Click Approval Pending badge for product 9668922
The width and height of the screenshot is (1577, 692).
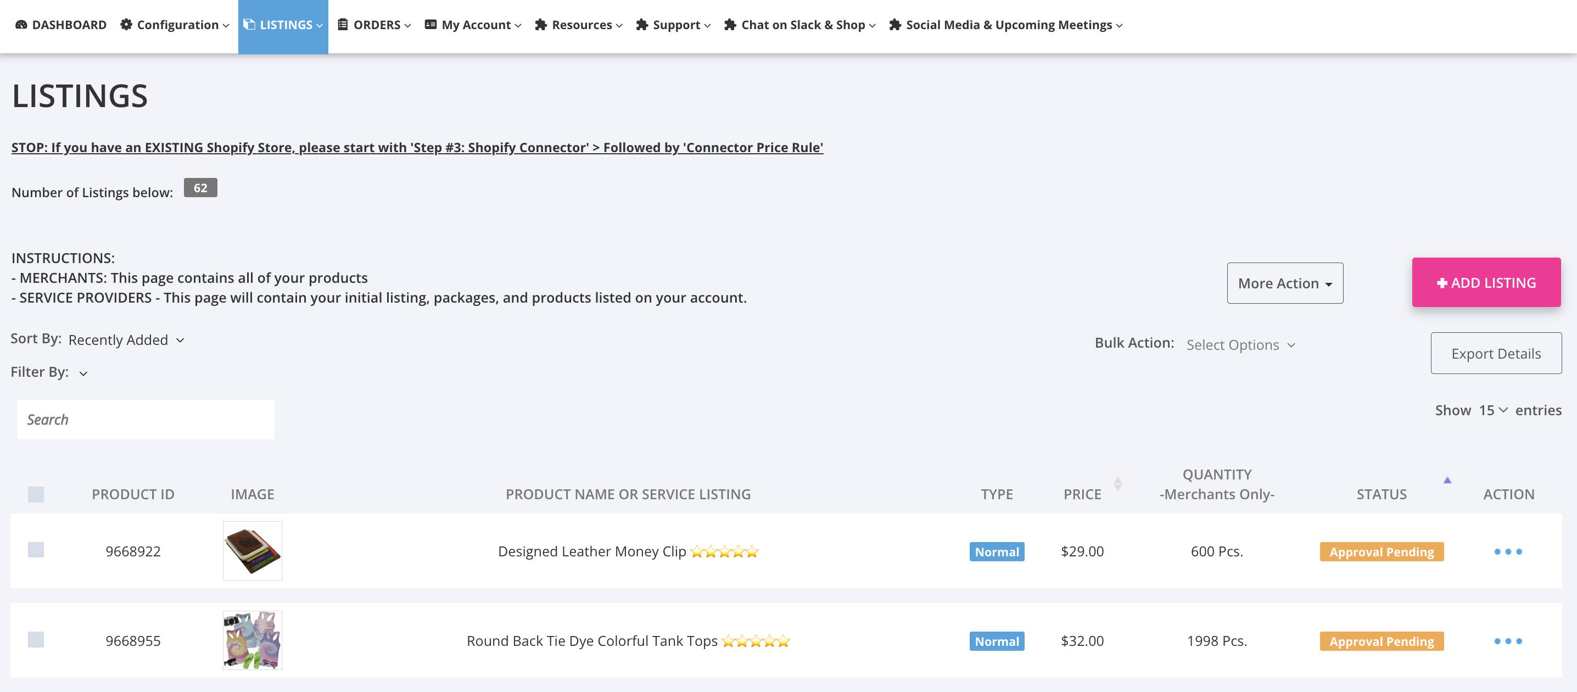coord(1382,552)
